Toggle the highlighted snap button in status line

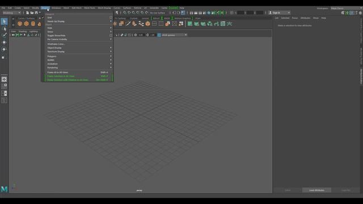coord(183,12)
